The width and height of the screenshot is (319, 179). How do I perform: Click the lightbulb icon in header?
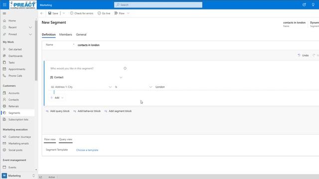click(x=313, y=4)
